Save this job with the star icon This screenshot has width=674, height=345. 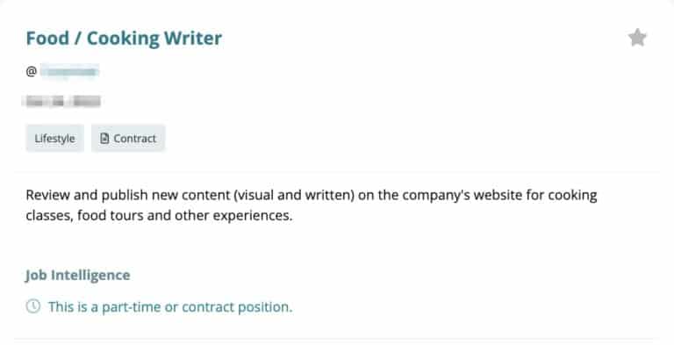click(637, 38)
